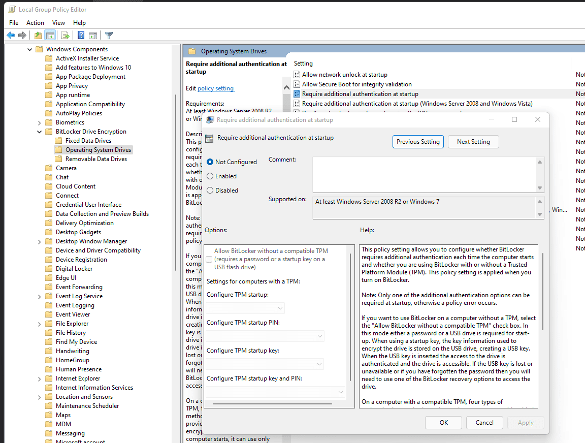Click the Up one level folder icon
Screen dimensions: 585x443
[38, 36]
